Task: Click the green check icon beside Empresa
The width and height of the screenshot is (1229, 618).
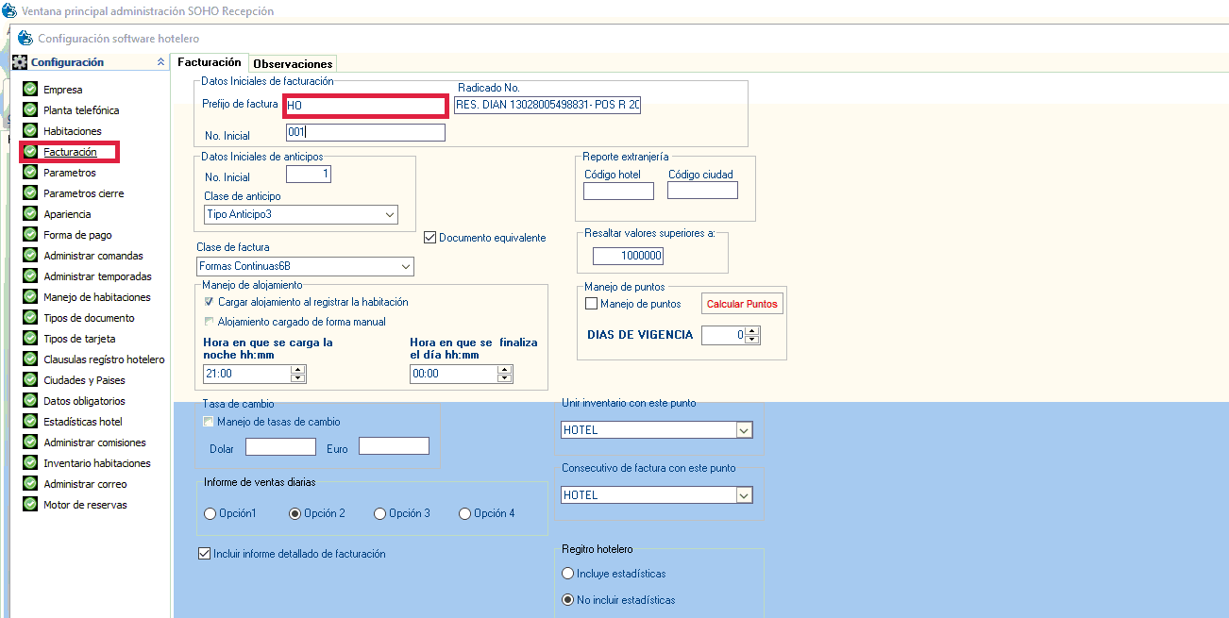Action: [30, 90]
